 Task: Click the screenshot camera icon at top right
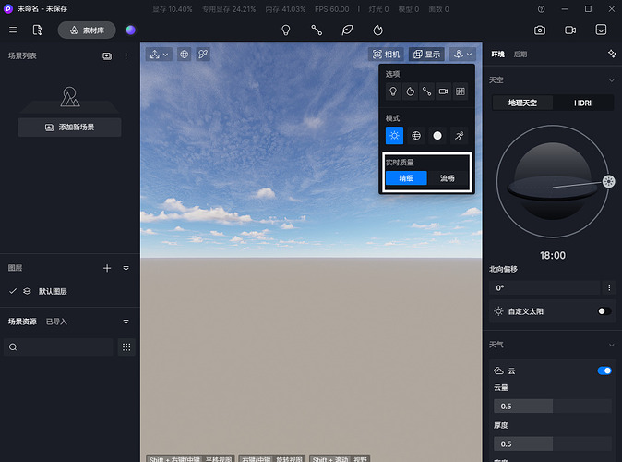pyautogui.click(x=540, y=30)
